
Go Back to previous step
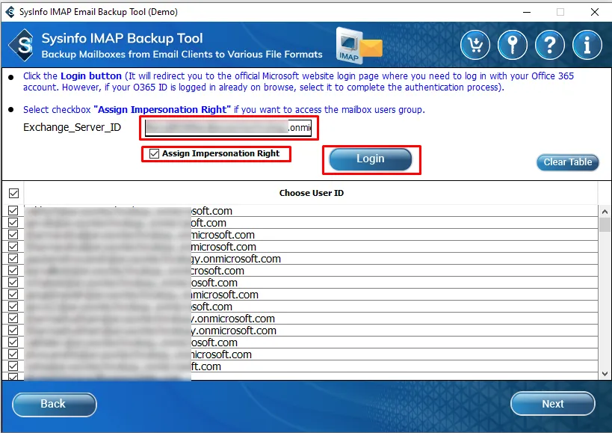pos(55,404)
